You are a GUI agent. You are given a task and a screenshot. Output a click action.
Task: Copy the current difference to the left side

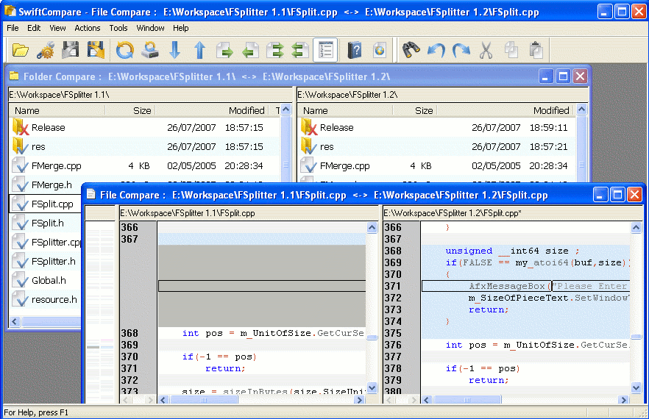[250, 50]
